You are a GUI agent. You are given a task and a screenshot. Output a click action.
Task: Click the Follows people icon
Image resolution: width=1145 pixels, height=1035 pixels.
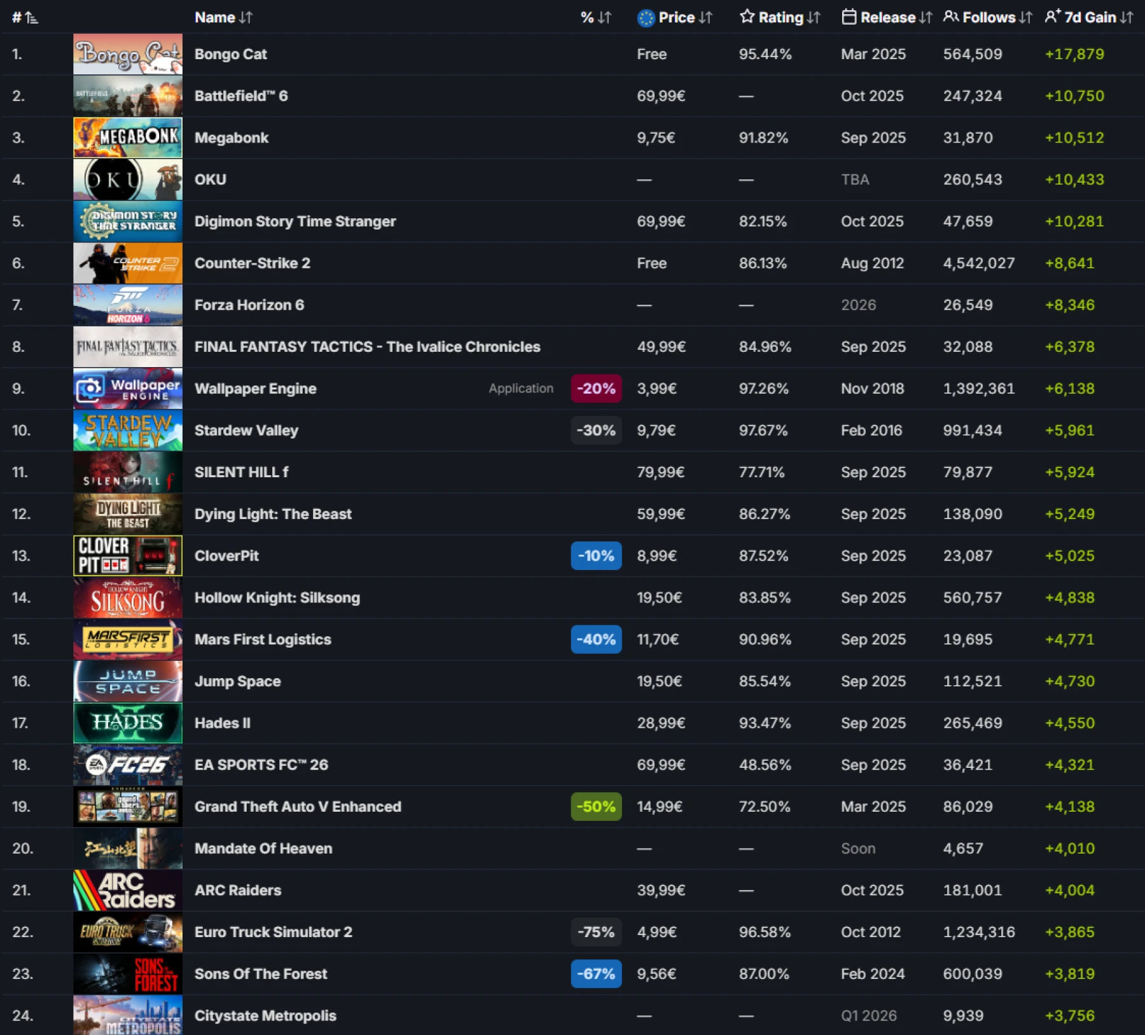click(x=951, y=17)
